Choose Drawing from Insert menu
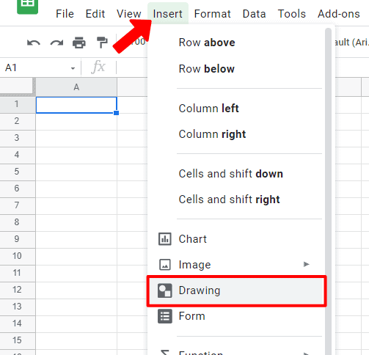 [x=237, y=290]
